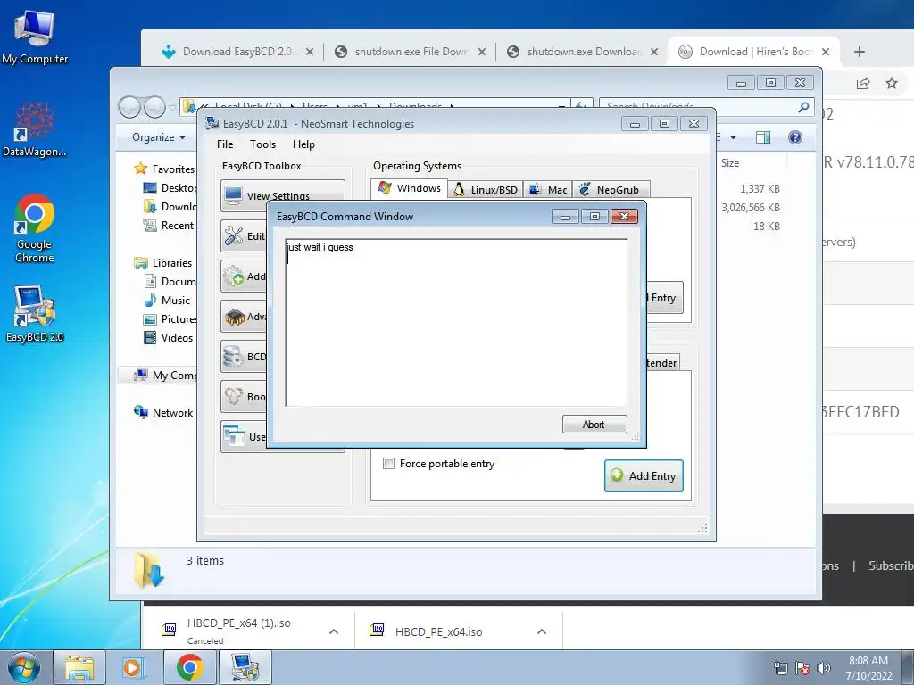Screen dimensions: 914x685
Task: Select the Download Hiren's Boot Chrome tab
Action: [753, 51]
